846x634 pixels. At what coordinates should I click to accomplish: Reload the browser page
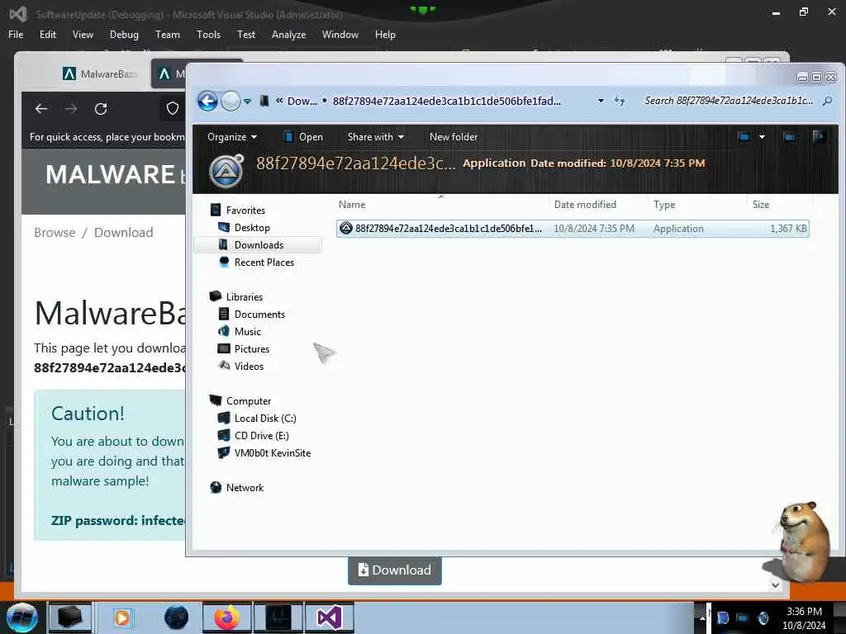tap(101, 109)
